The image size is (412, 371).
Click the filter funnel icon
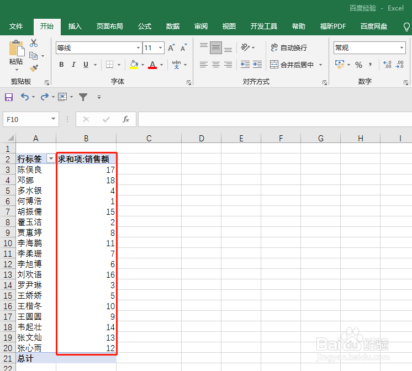click(83, 97)
